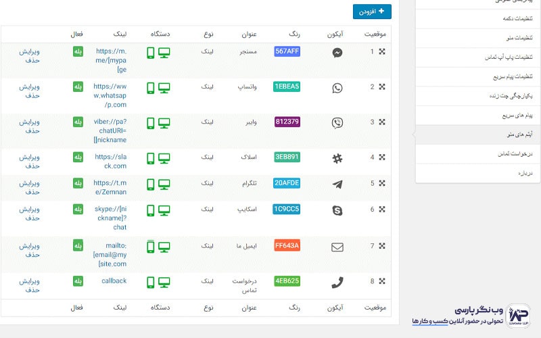Open تنظیمات پیام سریع side menu item
The image size is (541, 338).
tap(478, 76)
